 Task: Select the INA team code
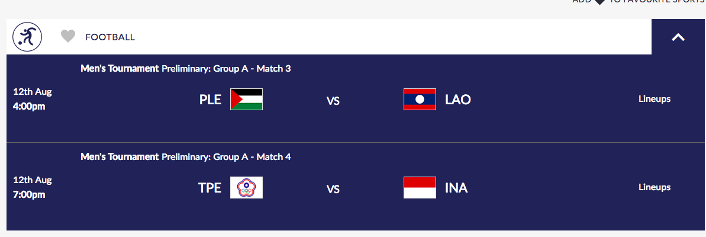click(456, 188)
